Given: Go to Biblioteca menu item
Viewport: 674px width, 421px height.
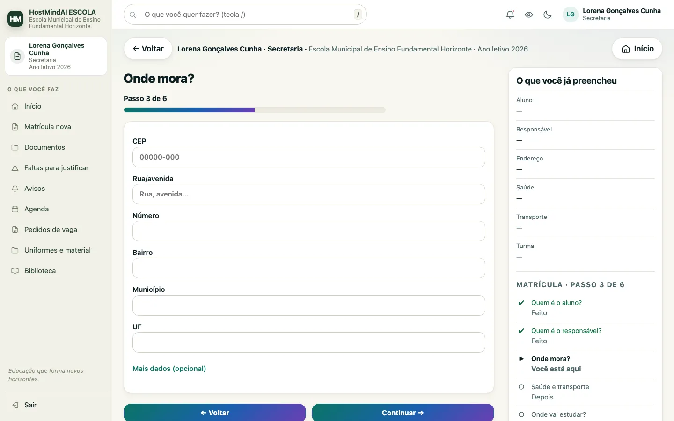Looking at the screenshot, I should click(56, 271).
